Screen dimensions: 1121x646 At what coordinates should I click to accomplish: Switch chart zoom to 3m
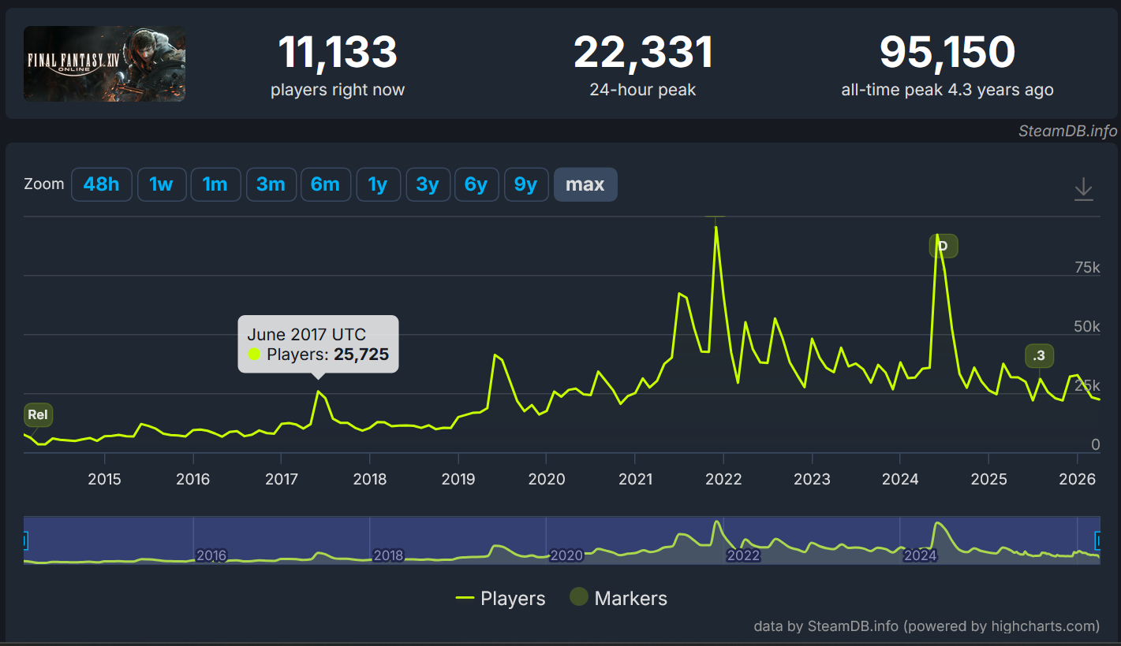point(271,184)
